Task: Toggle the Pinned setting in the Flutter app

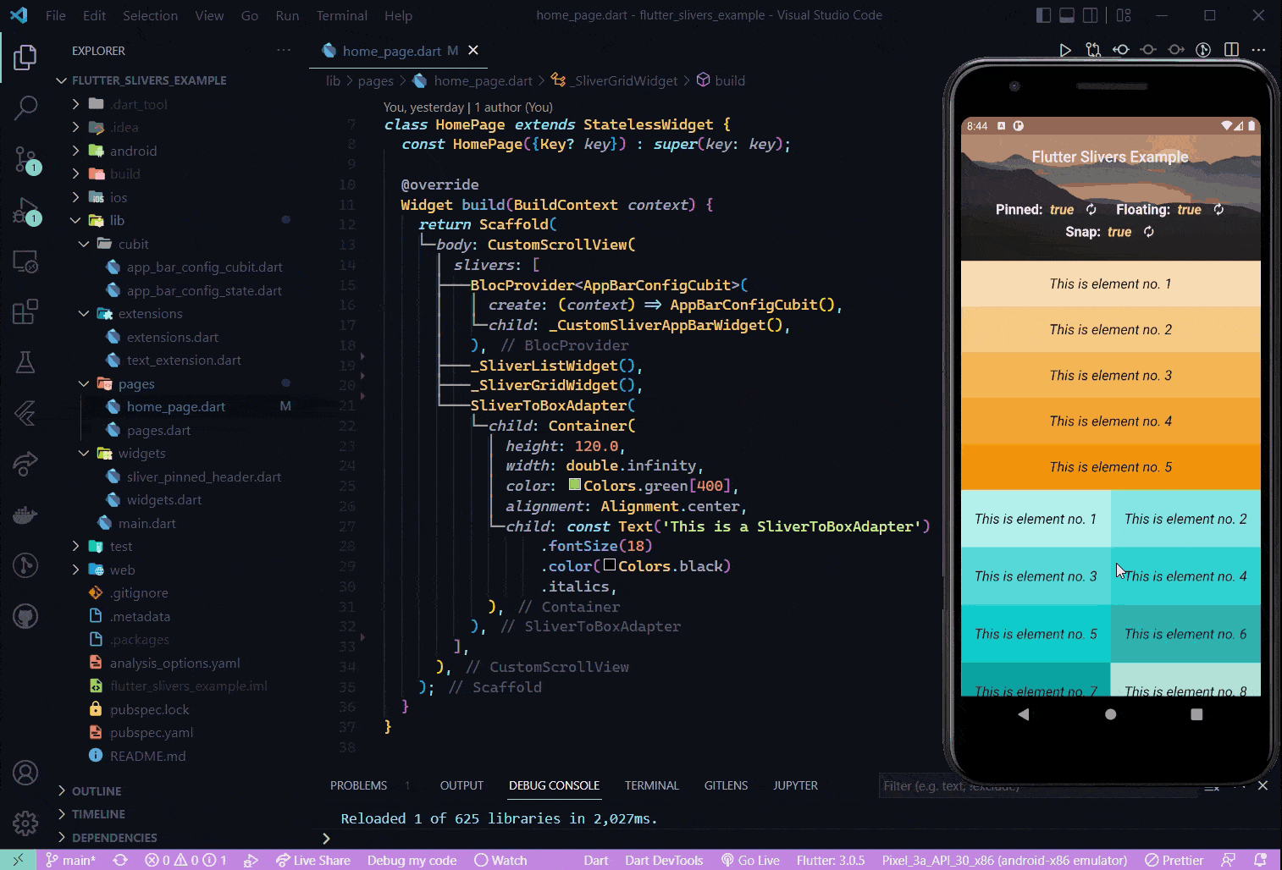Action: tap(1091, 209)
